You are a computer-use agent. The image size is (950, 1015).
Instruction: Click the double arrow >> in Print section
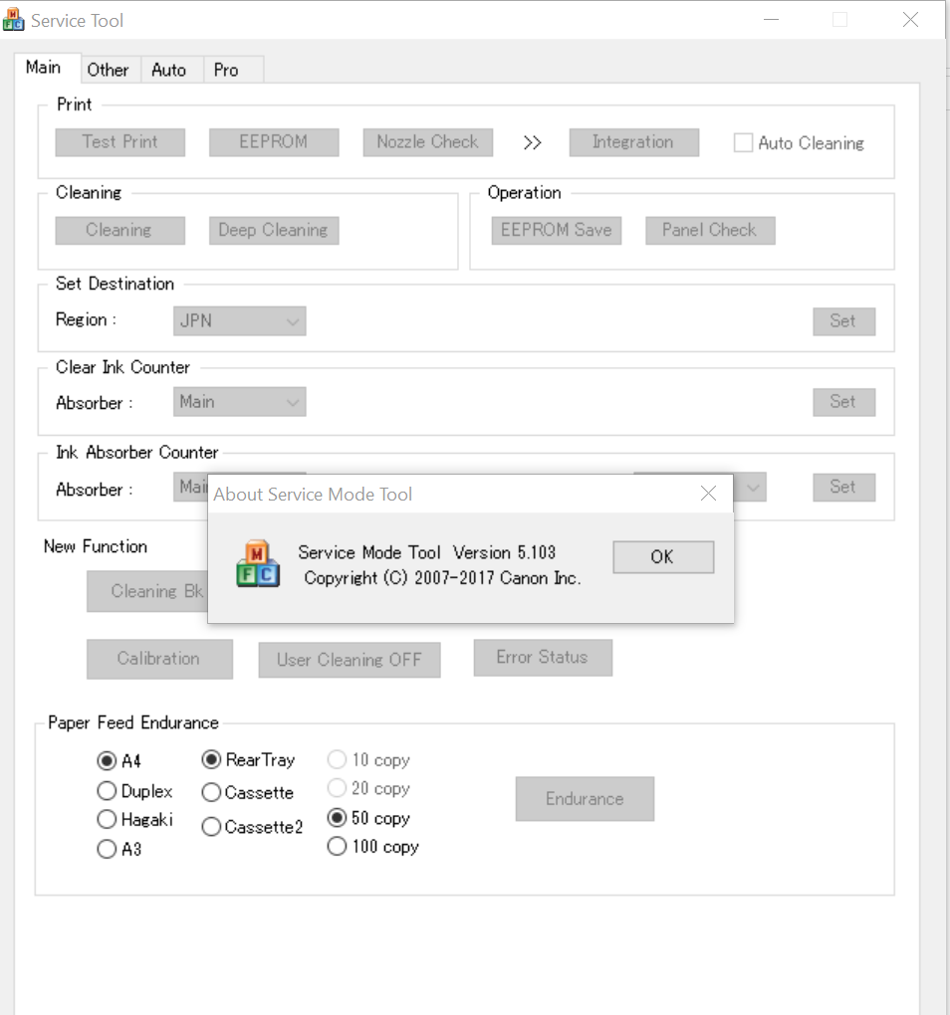click(533, 142)
